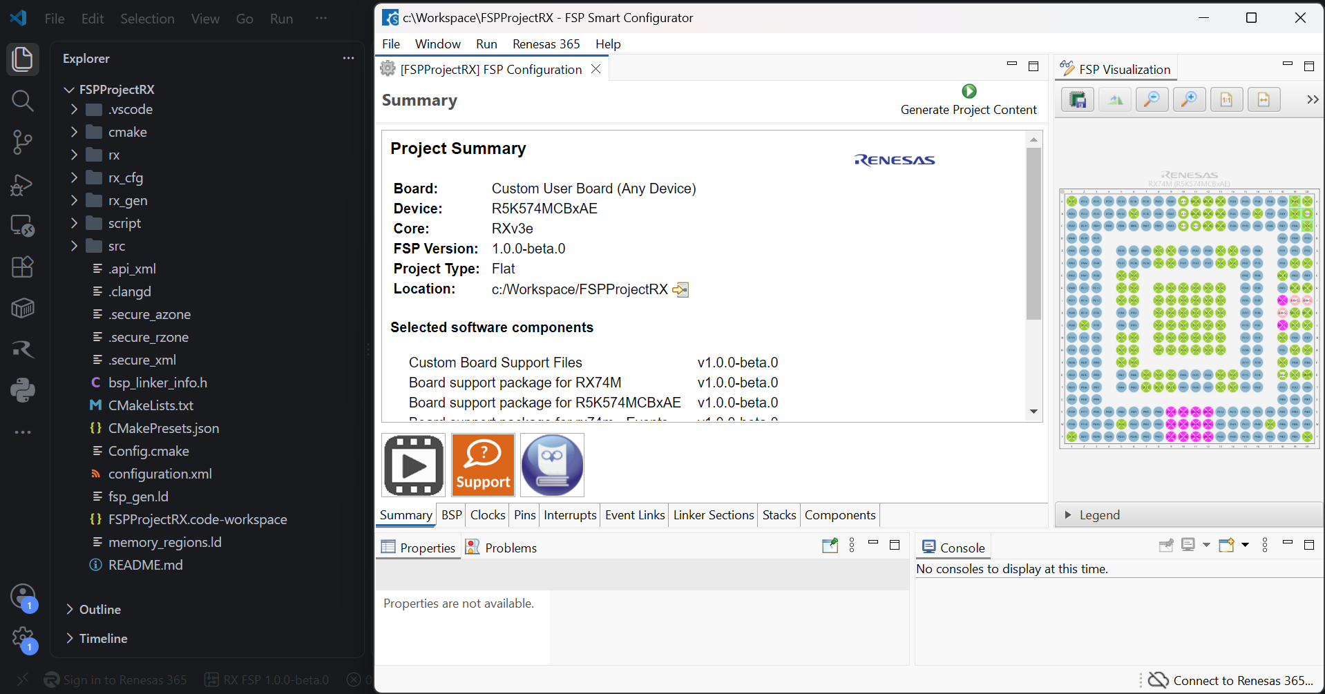Viewport: 1325px width, 694px height.
Task: Open the Open Console dropdown arrow
Action: [1245, 545]
